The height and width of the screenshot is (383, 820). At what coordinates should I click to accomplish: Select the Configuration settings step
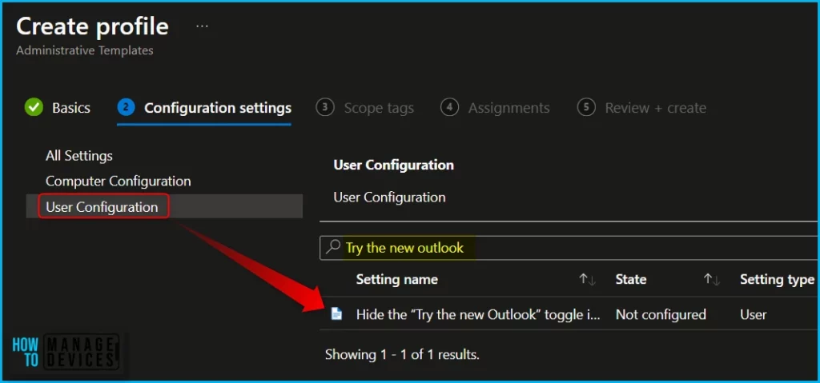pyautogui.click(x=204, y=108)
